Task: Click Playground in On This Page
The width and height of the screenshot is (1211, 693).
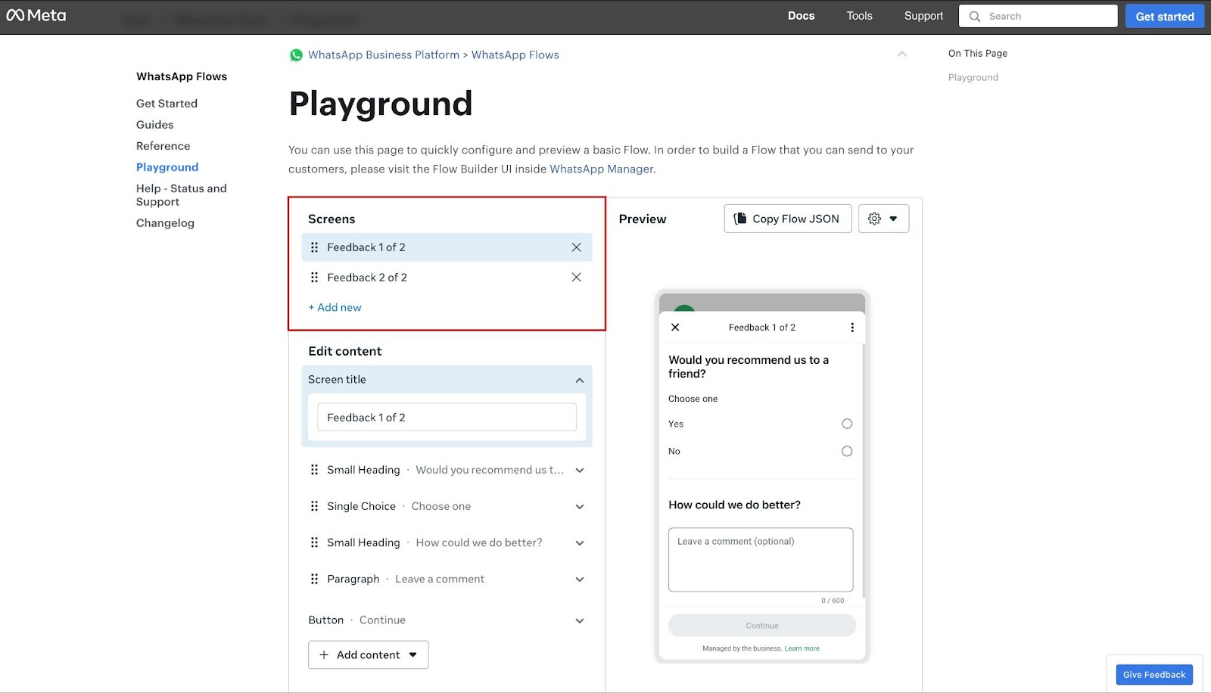Action: point(973,78)
